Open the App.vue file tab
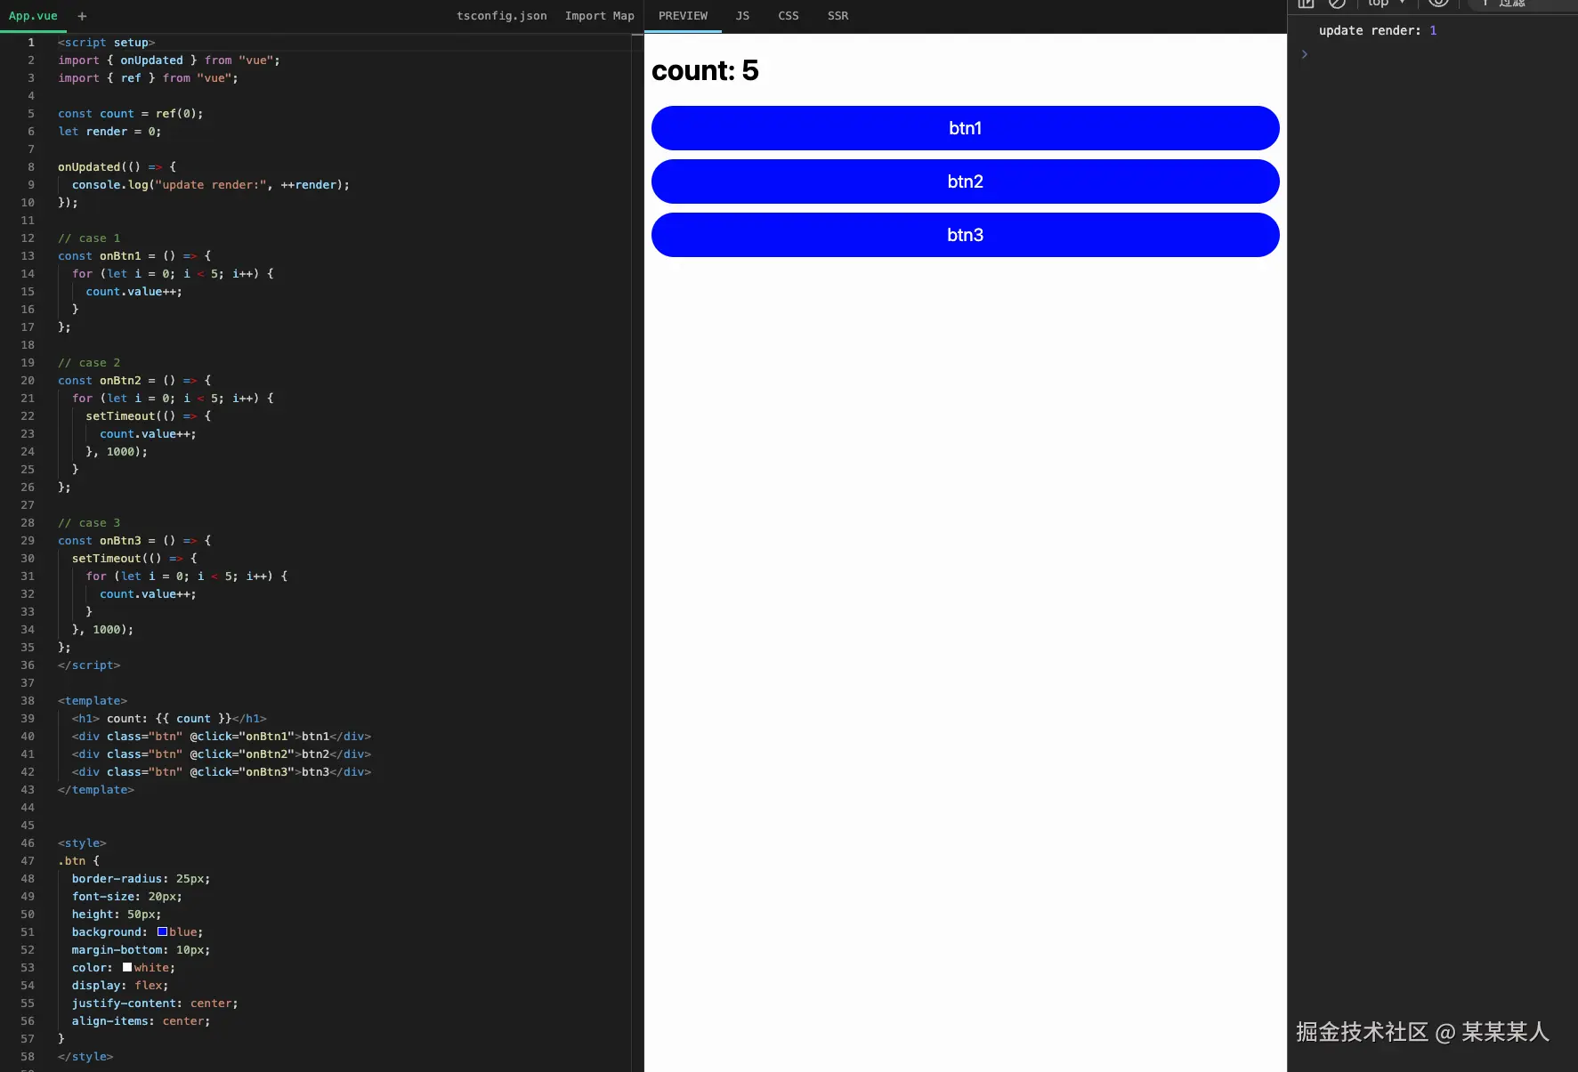The width and height of the screenshot is (1578, 1072). (33, 16)
